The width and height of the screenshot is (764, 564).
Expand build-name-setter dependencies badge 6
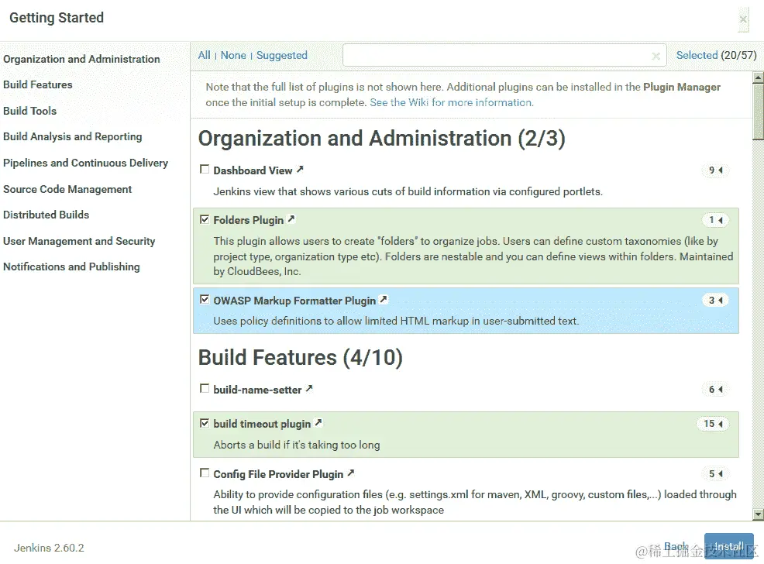pos(715,389)
